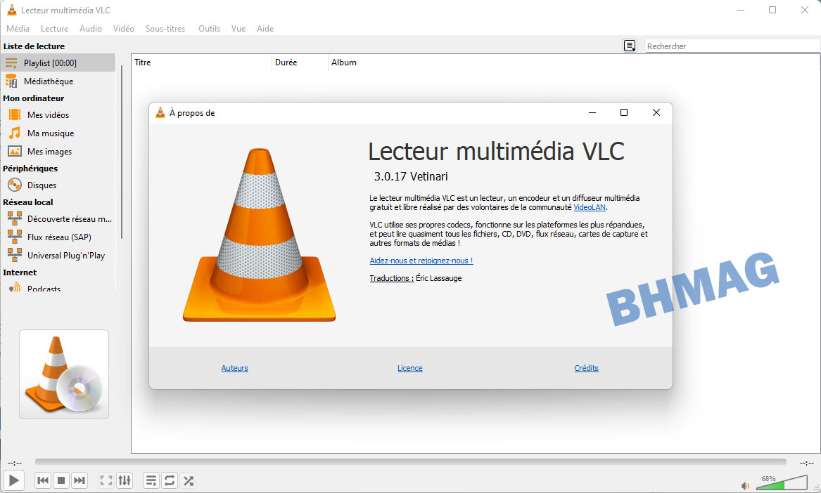821x493 pixels.
Task: Minimize the À propos de dialog
Action: (592, 112)
